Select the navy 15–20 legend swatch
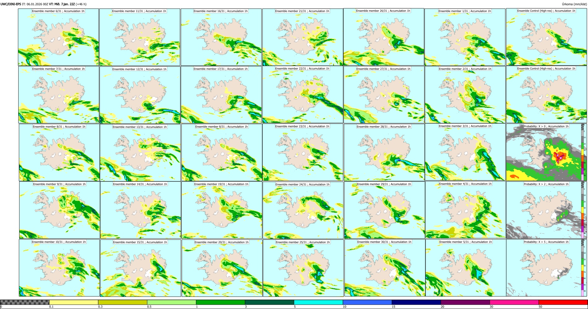588x309 pixels. (416, 302)
